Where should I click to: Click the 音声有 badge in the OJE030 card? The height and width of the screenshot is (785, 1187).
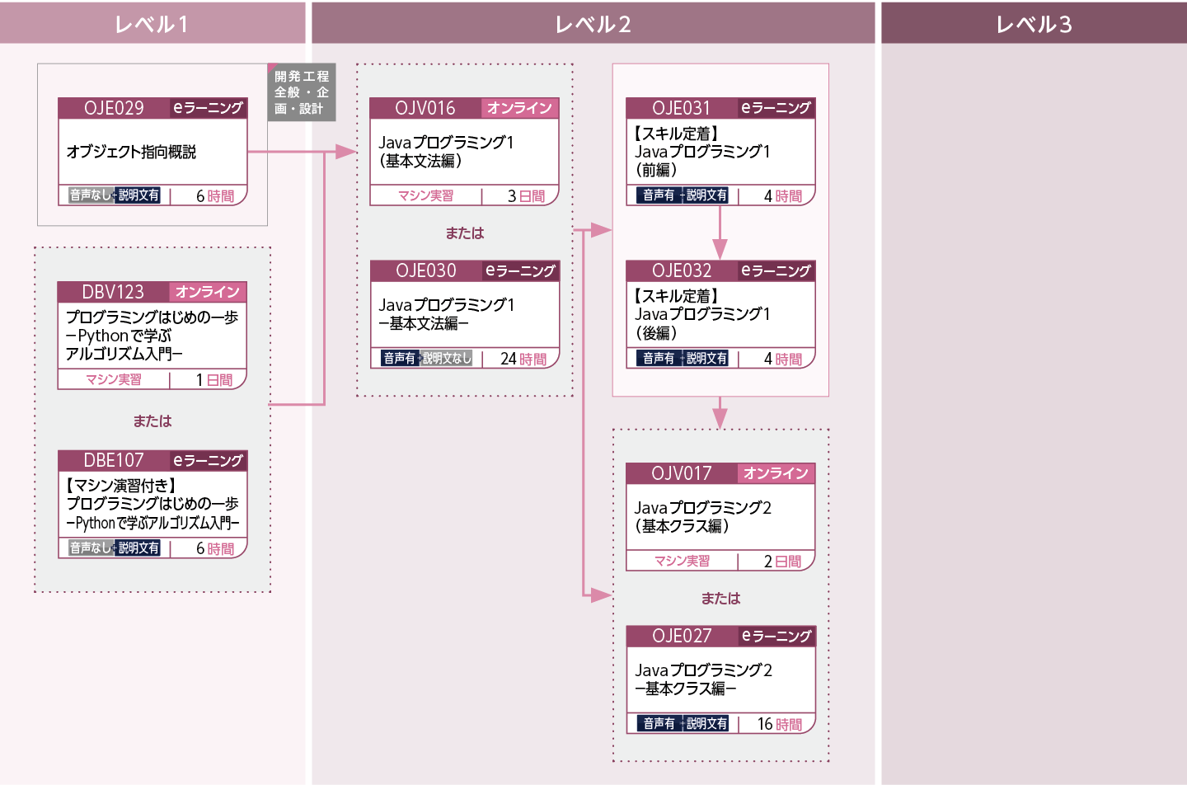[400, 358]
